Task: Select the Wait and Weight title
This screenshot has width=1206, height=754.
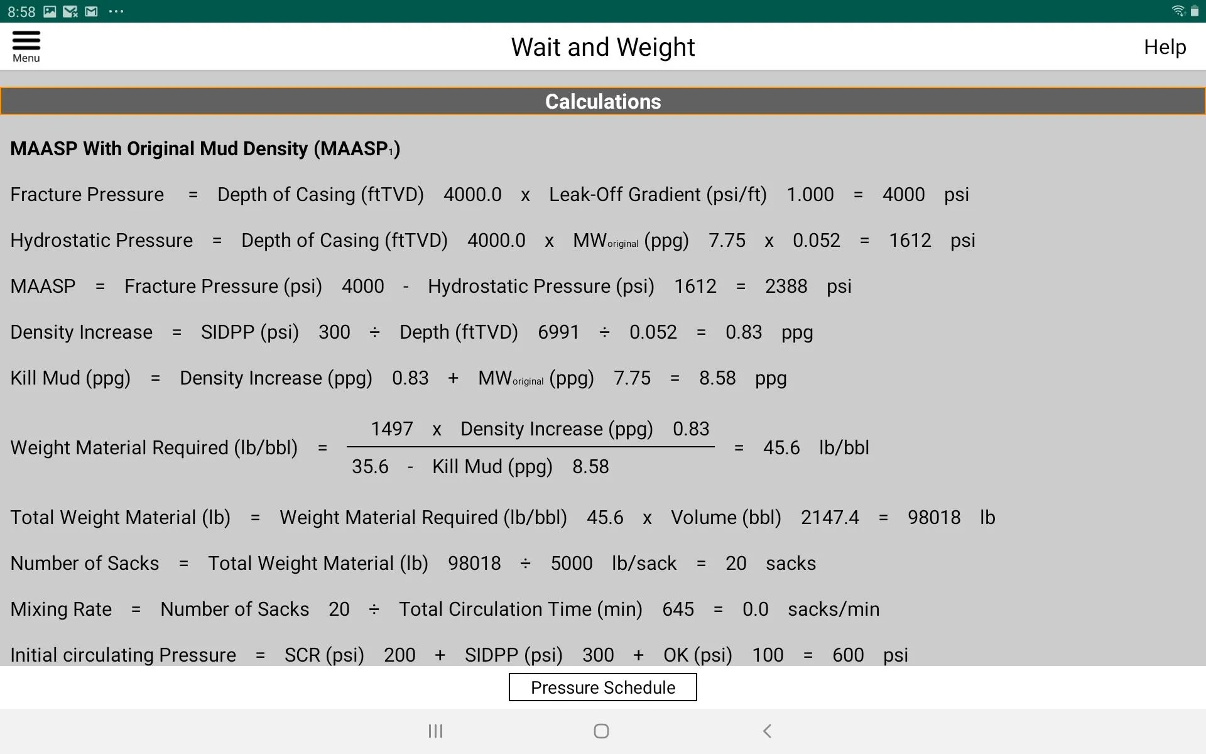Action: point(602,47)
